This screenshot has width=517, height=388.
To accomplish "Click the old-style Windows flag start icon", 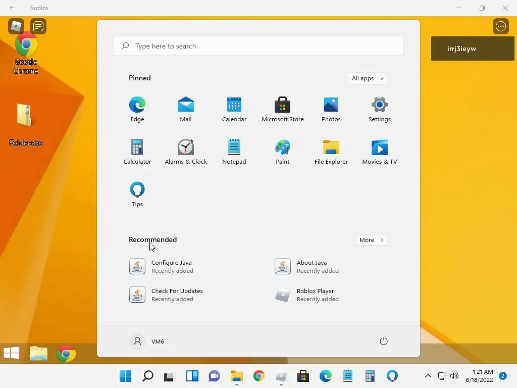I will click(12, 353).
